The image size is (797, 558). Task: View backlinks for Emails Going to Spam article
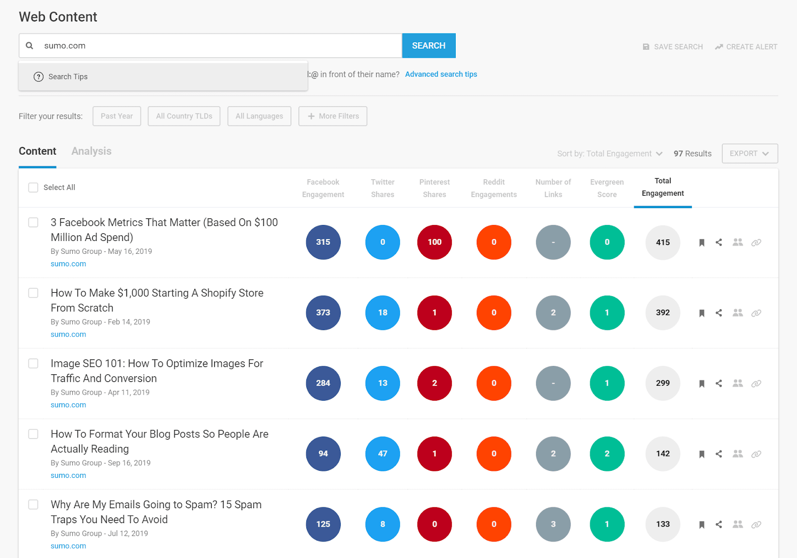(x=756, y=525)
